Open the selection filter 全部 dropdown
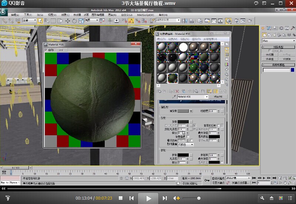 [30, 20]
